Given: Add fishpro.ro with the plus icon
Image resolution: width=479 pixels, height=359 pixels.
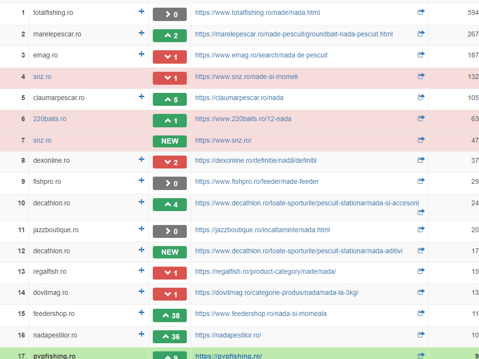Looking at the screenshot, I should (x=141, y=180).
